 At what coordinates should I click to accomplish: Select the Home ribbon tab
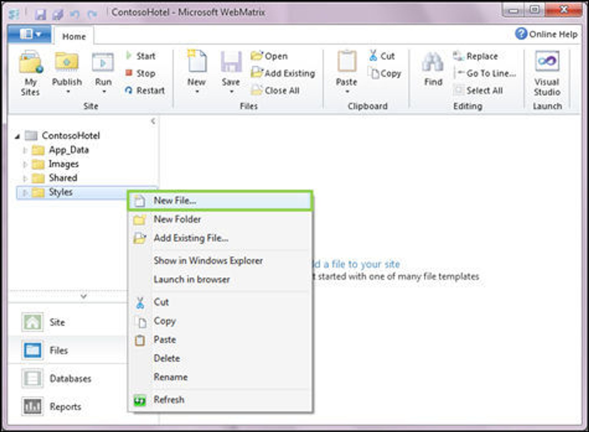(x=74, y=36)
